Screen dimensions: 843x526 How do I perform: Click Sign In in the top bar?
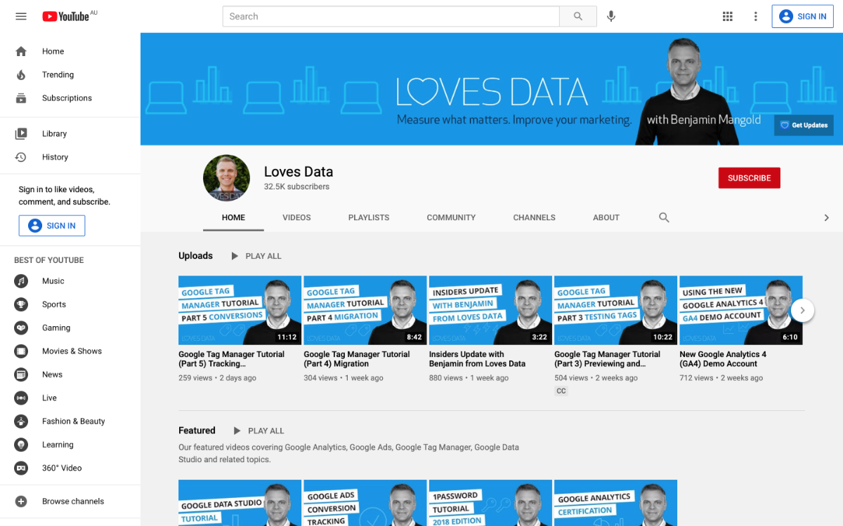pyautogui.click(x=803, y=16)
